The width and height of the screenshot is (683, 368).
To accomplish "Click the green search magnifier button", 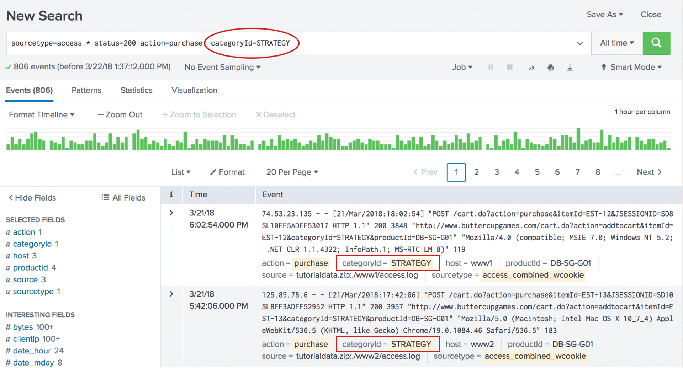I will pos(656,43).
